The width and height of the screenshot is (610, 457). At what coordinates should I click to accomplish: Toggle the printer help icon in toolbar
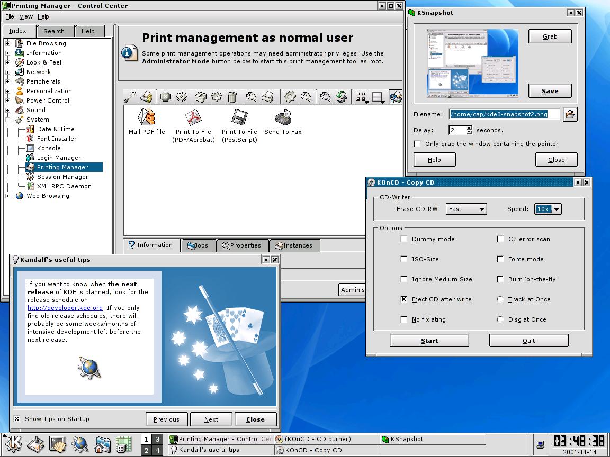(395, 97)
